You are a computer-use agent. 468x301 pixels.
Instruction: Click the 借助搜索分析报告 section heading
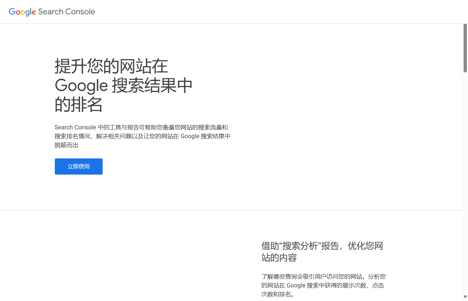point(323,251)
